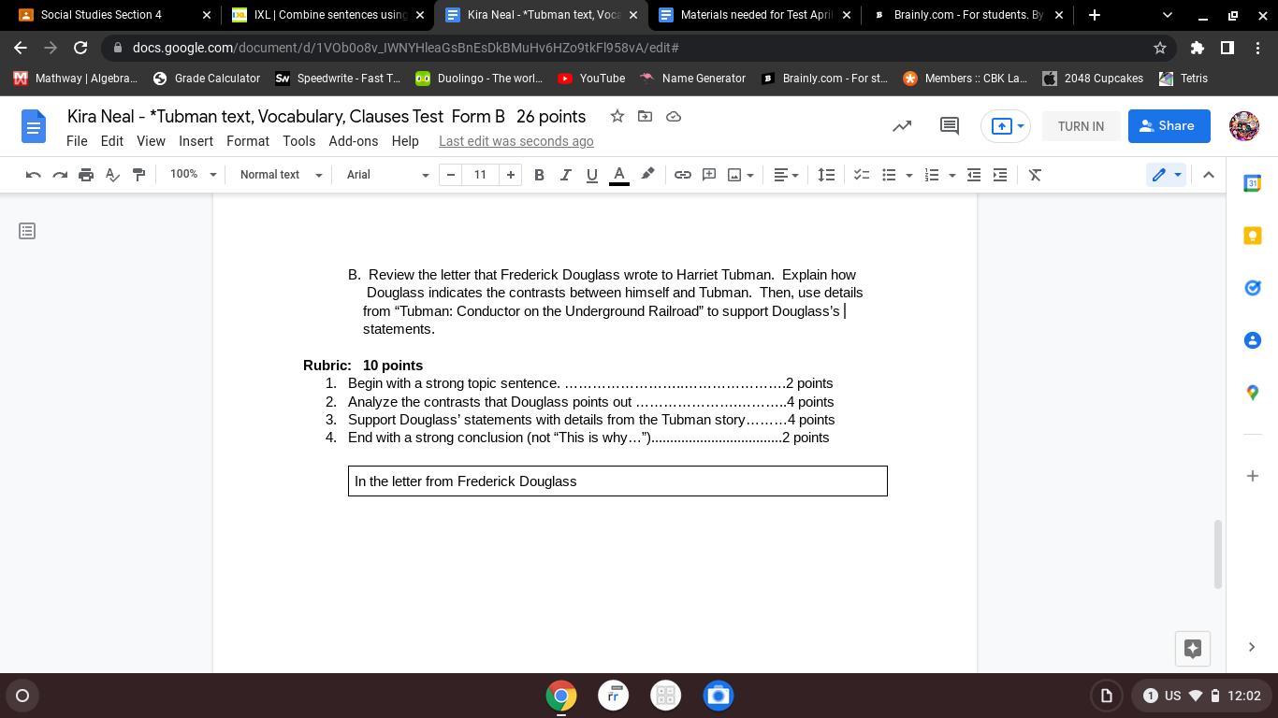Get add-ons with the plus icon
The width and height of the screenshot is (1278, 718).
(1253, 476)
